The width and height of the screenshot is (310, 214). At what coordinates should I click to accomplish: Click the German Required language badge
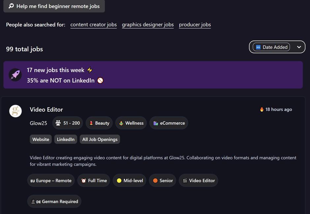click(54, 201)
